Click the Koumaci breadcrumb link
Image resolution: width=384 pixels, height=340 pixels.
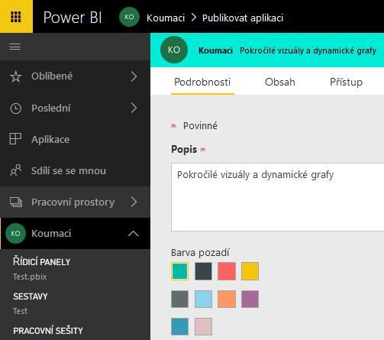(166, 18)
